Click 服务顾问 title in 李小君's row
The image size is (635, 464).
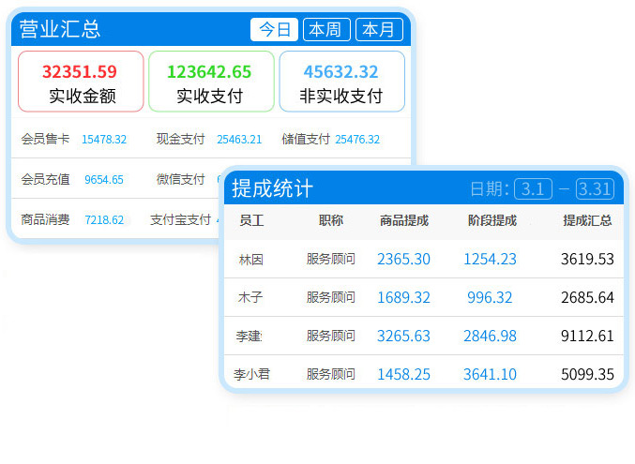[x=331, y=375]
